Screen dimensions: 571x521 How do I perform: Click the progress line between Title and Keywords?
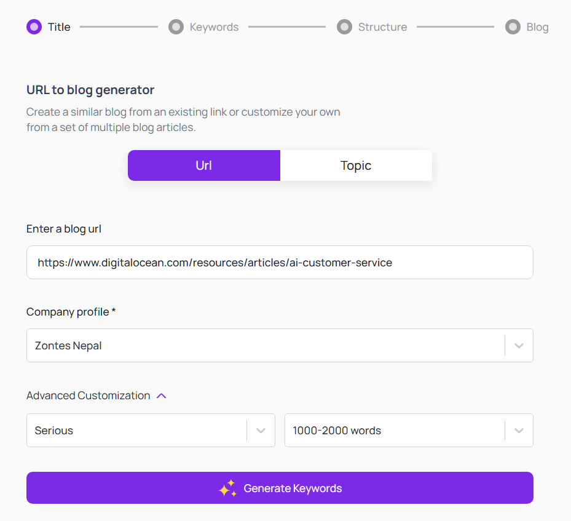pyautogui.click(x=119, y=27)
